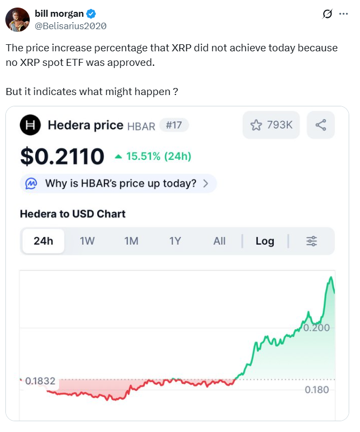Click the chart settings sliders icon

[x=312, y=241]
